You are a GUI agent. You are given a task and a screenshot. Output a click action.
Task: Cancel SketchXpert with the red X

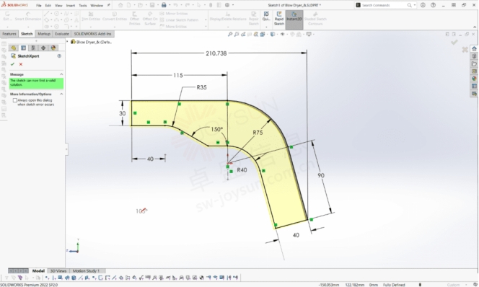point(21,64)
